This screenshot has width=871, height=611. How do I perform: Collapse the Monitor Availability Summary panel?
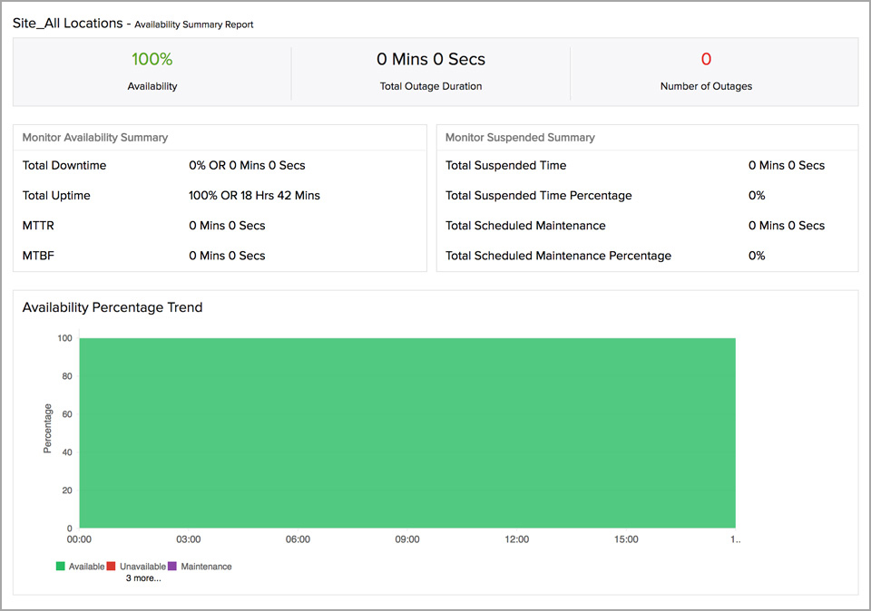(x=94, y=137)
